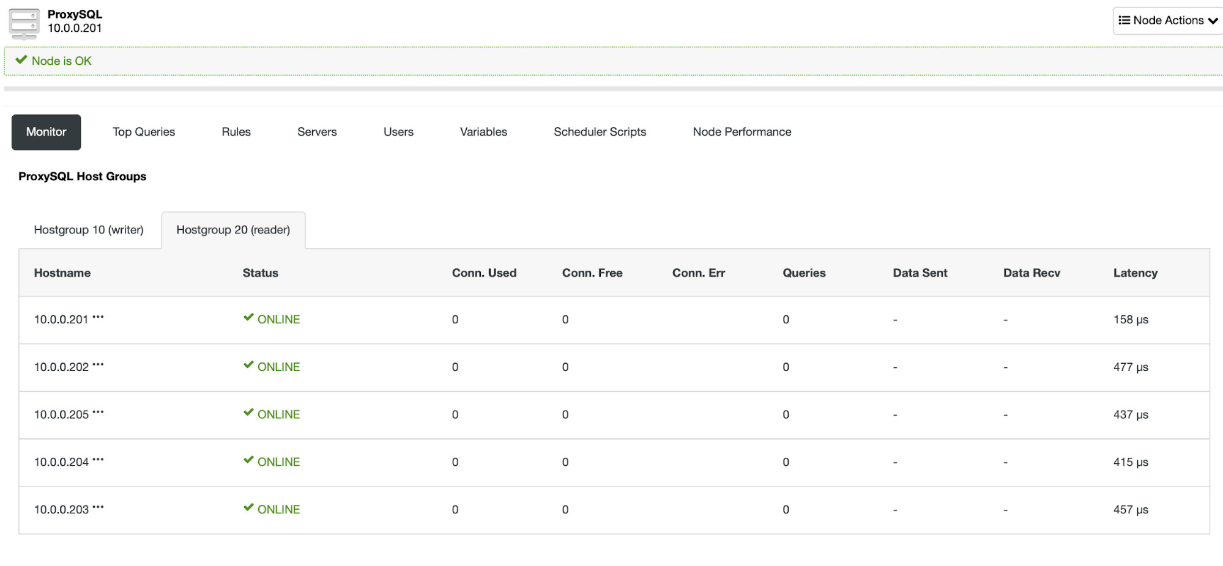
Task: Click the ONLINE checkmark for 10.0.0.204
Action: tap(248, 460)
